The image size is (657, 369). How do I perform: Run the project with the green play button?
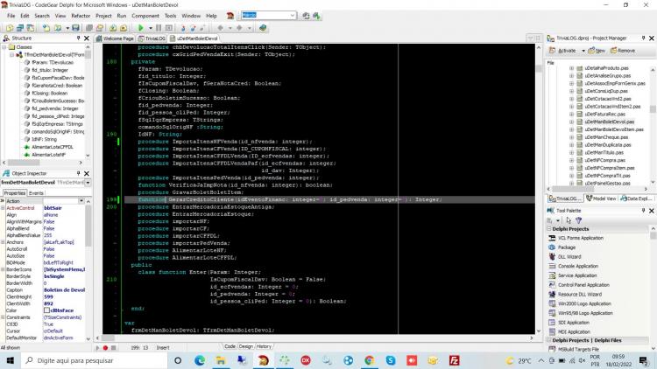pyautogui.click(x=141, y=28)
